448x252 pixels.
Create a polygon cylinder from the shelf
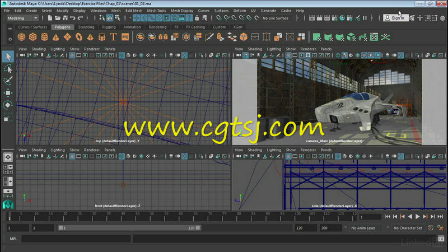44,37
